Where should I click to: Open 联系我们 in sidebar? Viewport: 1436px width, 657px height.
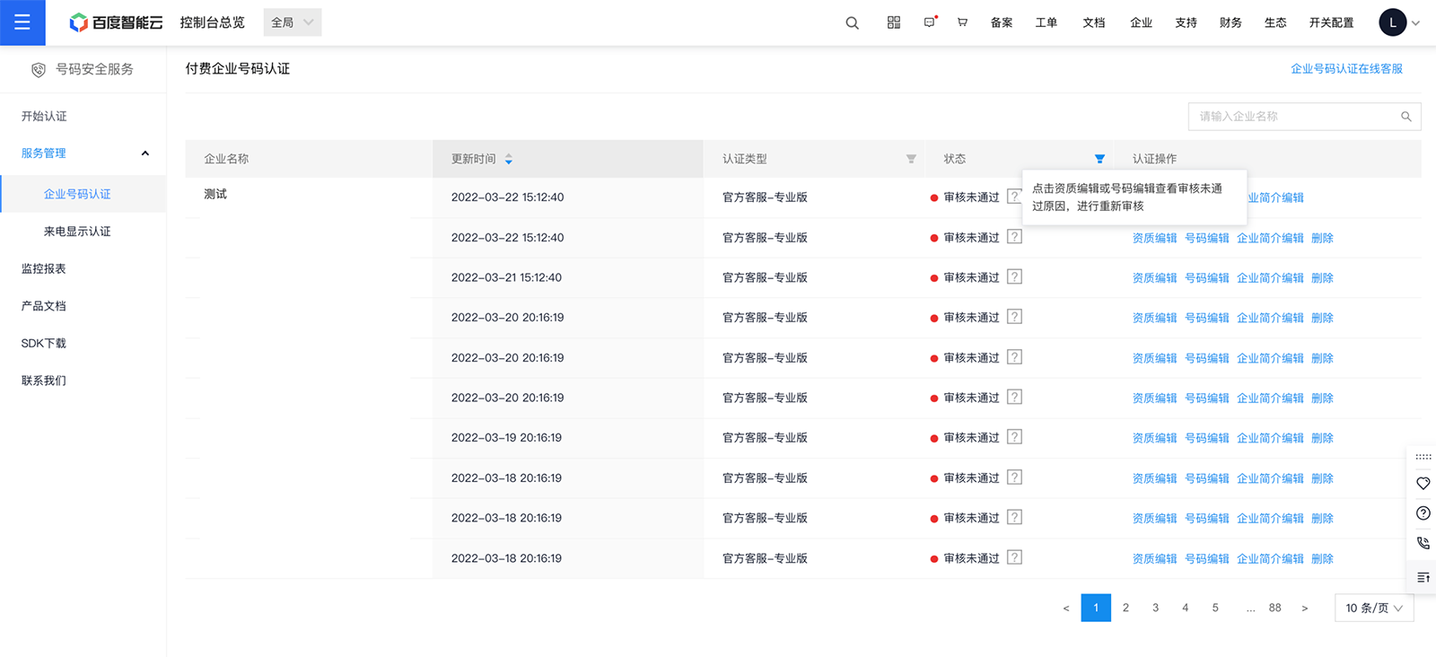pyautogui.click(x=44, y=381)
